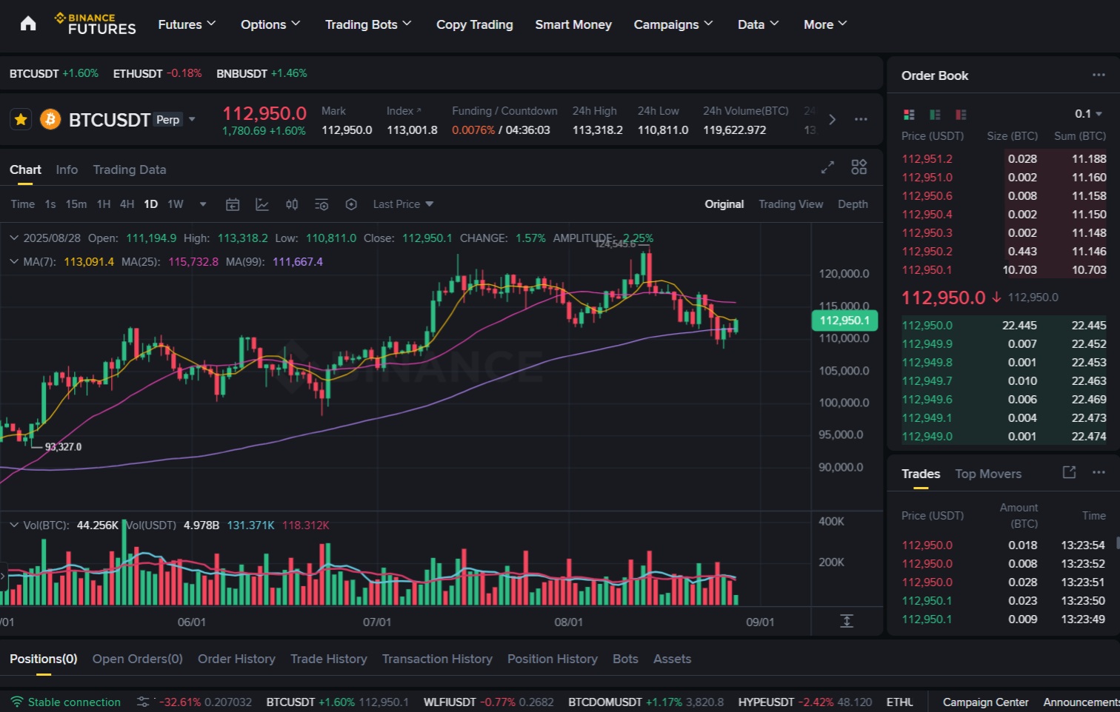Click the BTCUSDT favorite star icon
The width and height of the screenshot is (1120, 712).
tap(21, 119)
